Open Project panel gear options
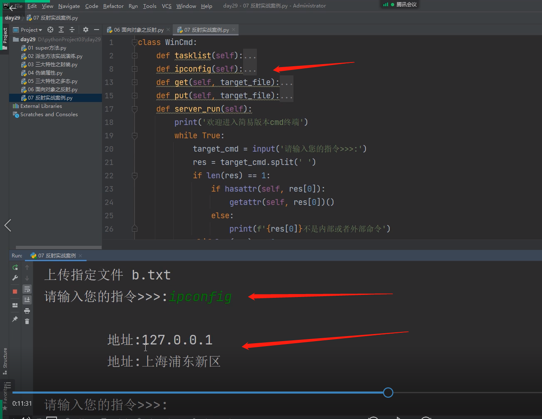Image resolution: width=542 pixels, height=419 pixels. [x=86, y=30]
